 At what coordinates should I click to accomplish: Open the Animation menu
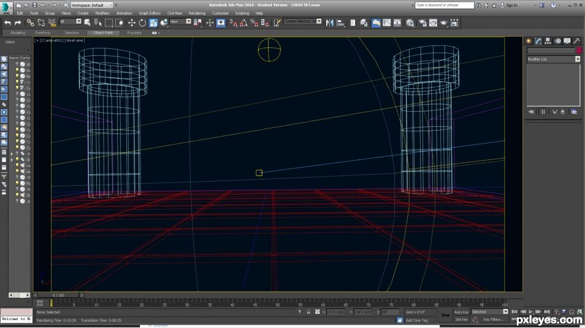(124, 13)
